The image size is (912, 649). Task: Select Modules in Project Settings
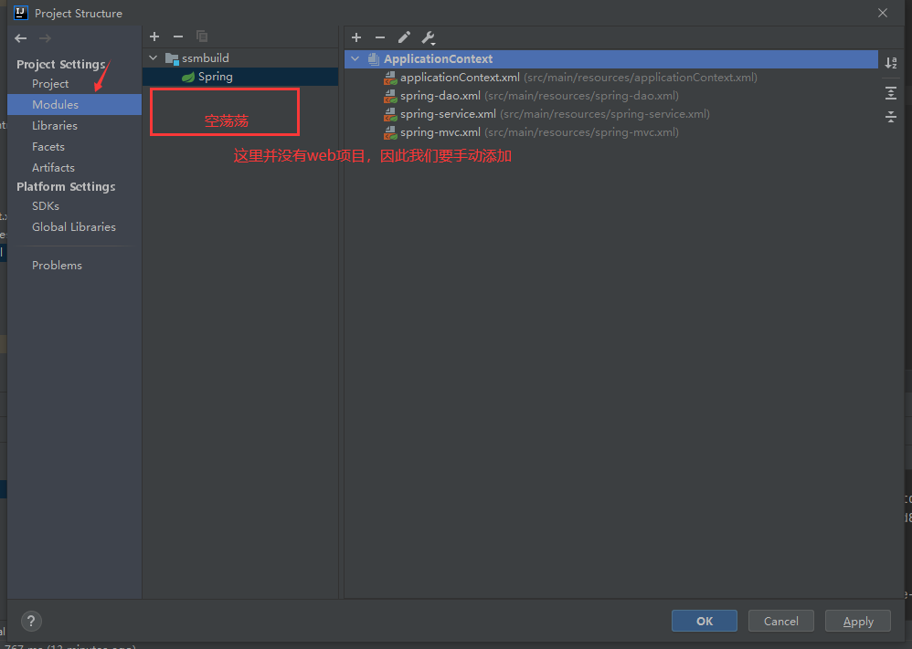74,105
